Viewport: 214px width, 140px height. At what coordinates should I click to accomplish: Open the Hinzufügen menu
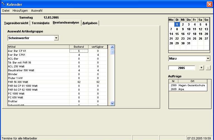(x=20, y=11)
